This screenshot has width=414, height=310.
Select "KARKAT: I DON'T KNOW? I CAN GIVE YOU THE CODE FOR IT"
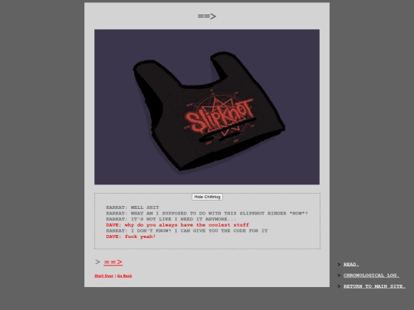(187, 230)
